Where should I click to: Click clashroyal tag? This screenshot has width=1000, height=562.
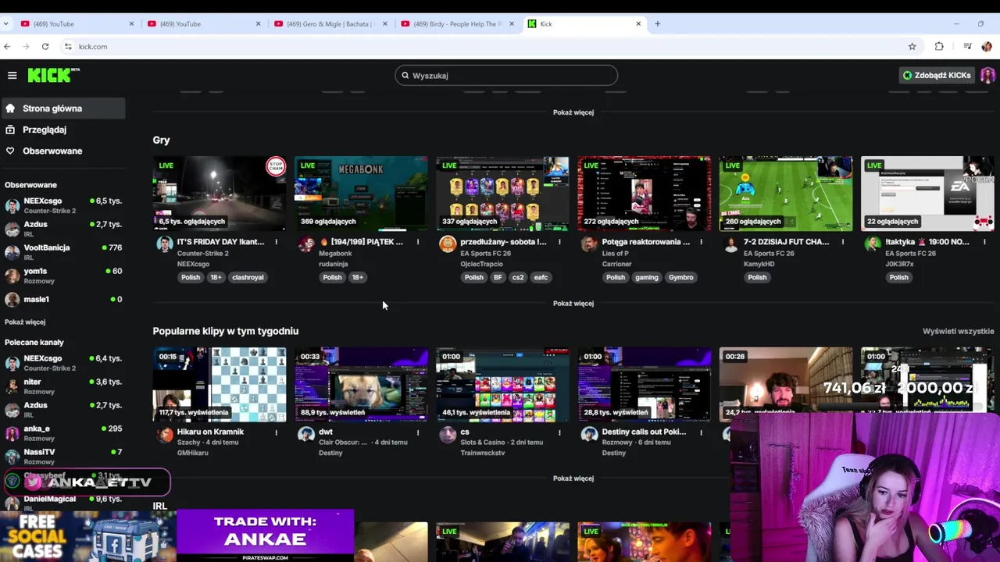248,277
